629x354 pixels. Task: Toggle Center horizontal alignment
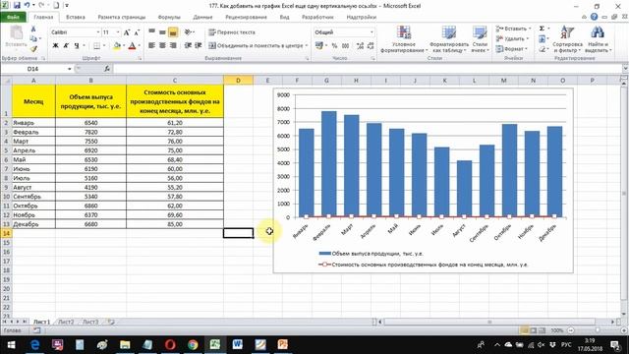point(162,46)
